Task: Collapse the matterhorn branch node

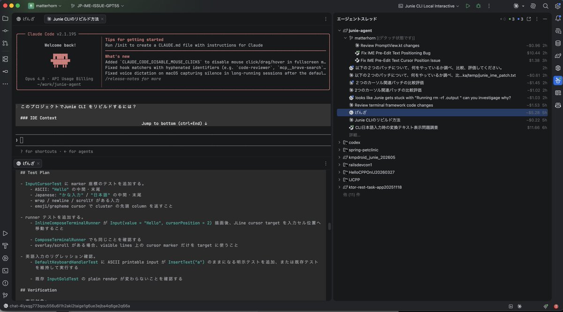Action: [x=345, y=38]
